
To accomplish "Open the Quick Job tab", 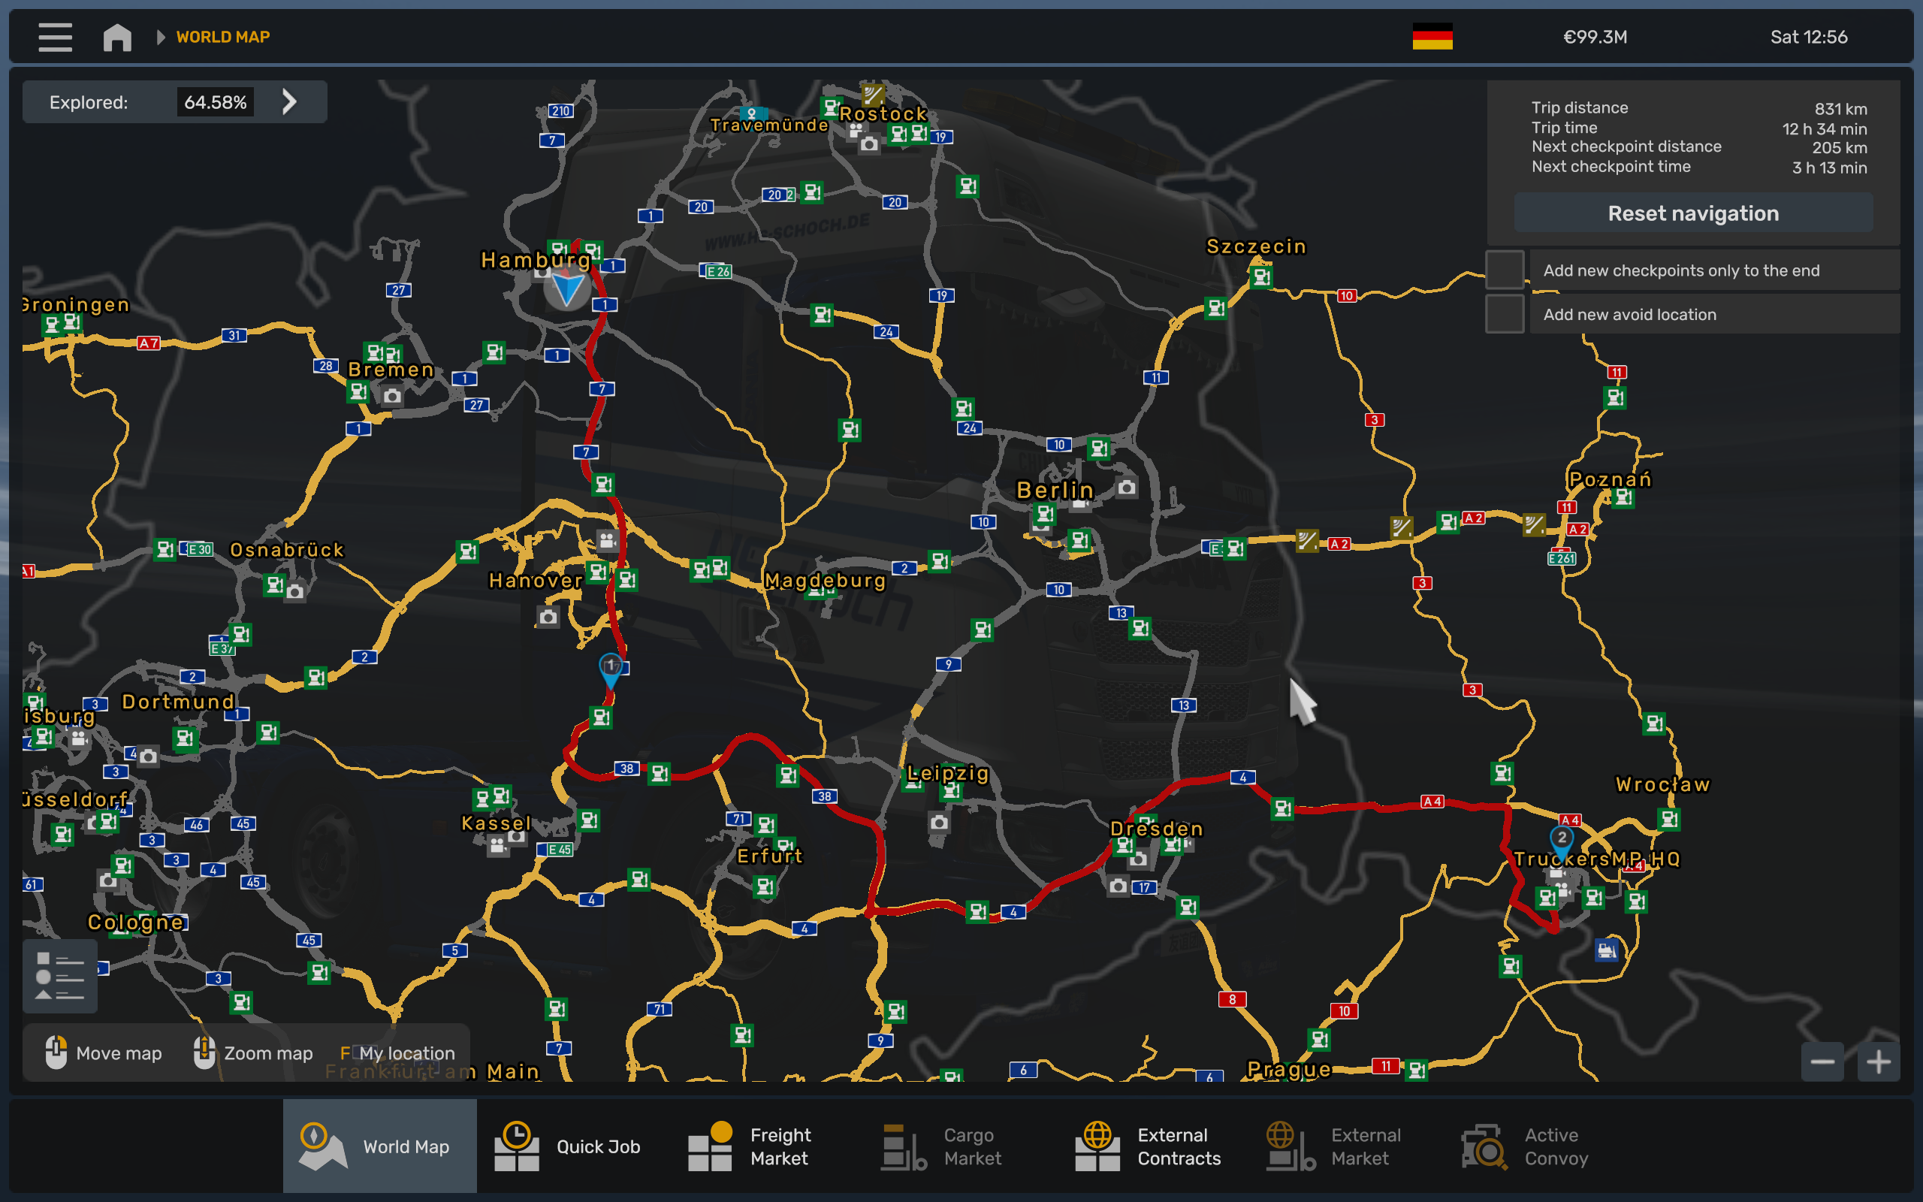I will [x=567, y=1146].
